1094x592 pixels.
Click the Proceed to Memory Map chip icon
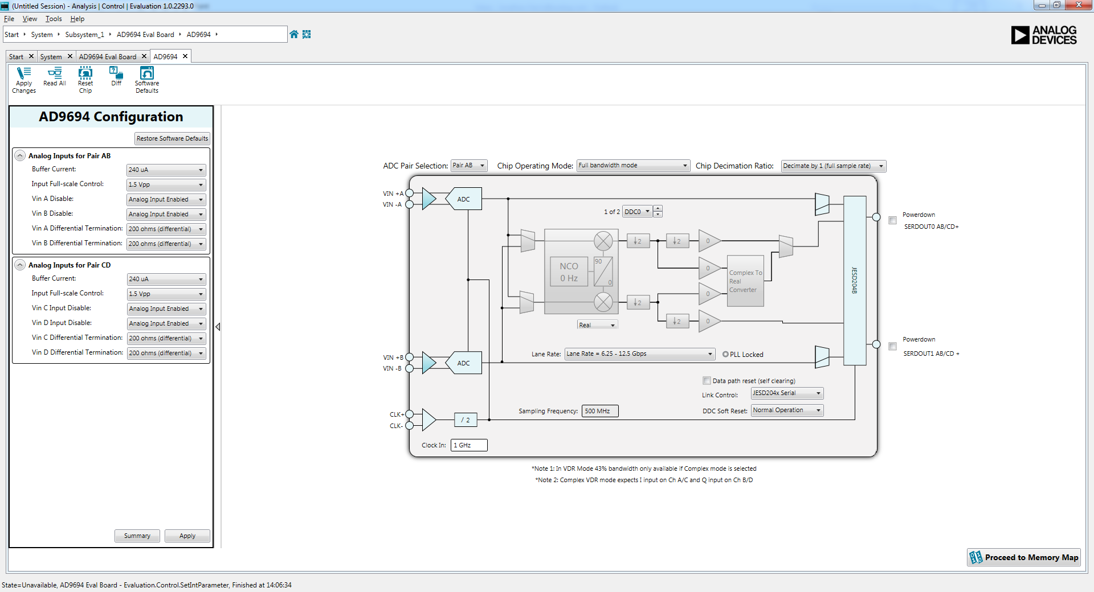coord(976,557)
